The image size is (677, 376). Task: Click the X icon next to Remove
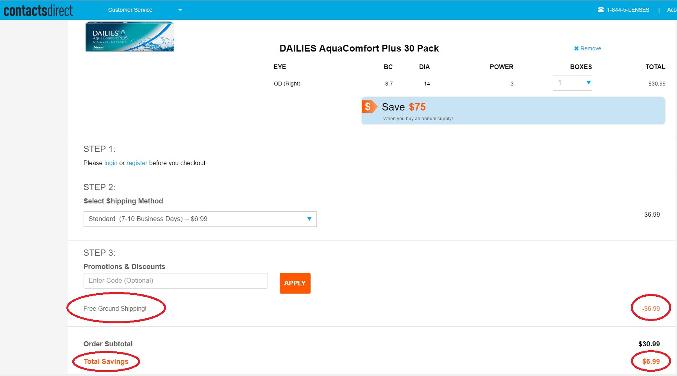[576, 48]
